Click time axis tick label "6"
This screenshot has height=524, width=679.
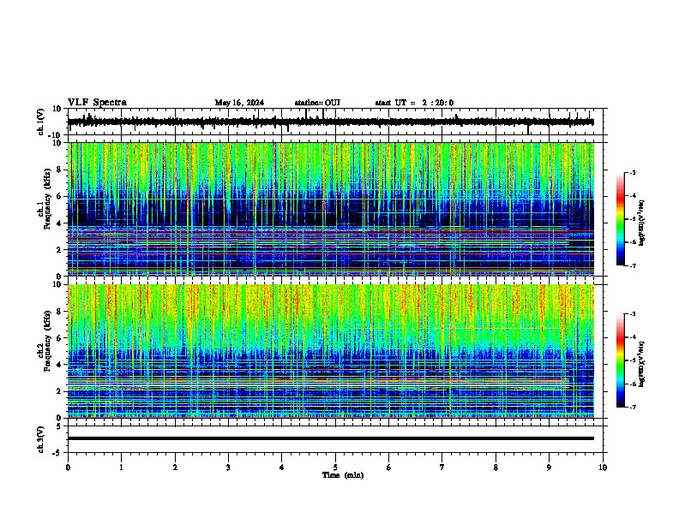point(389,467)
